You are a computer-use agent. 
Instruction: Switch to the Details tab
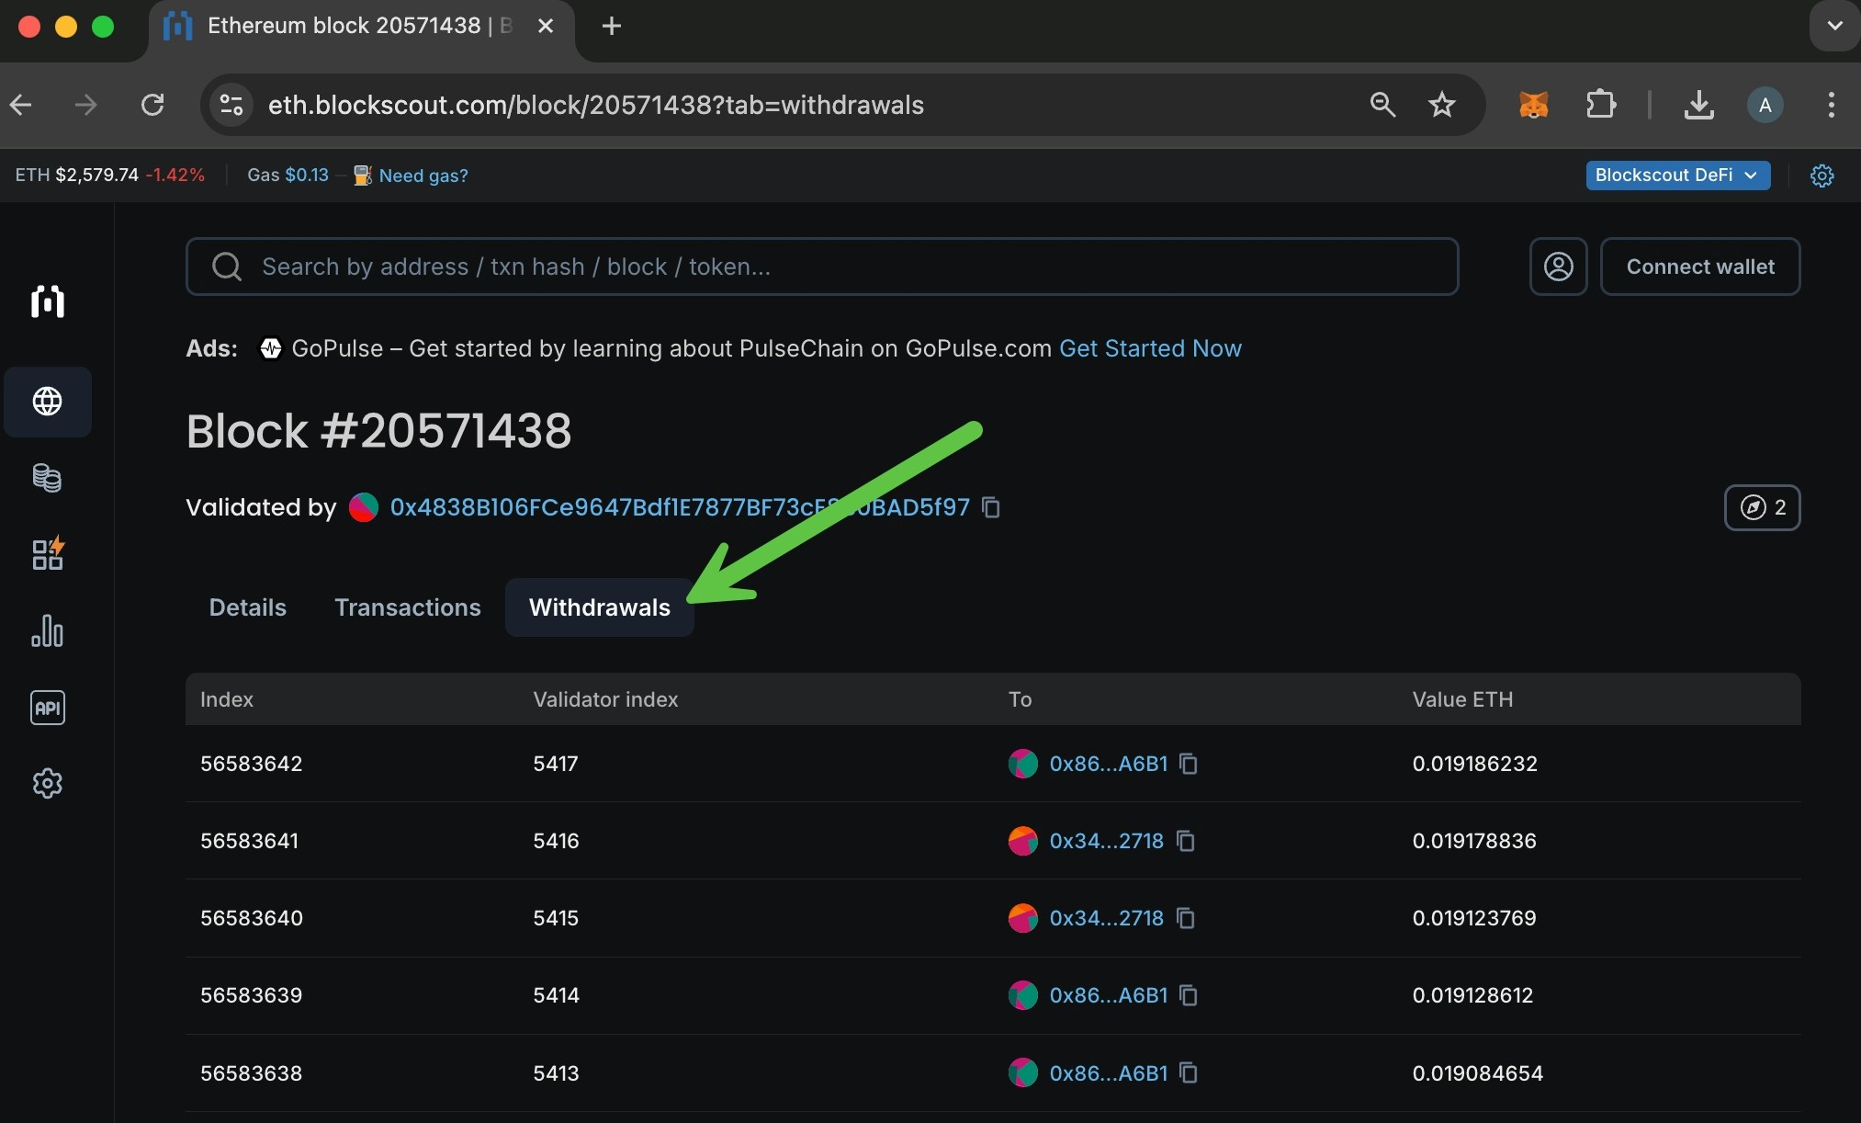point(248,607)
